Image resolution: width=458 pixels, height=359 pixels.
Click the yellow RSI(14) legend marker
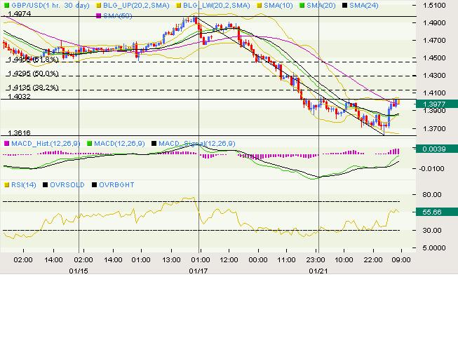[6, 184]
